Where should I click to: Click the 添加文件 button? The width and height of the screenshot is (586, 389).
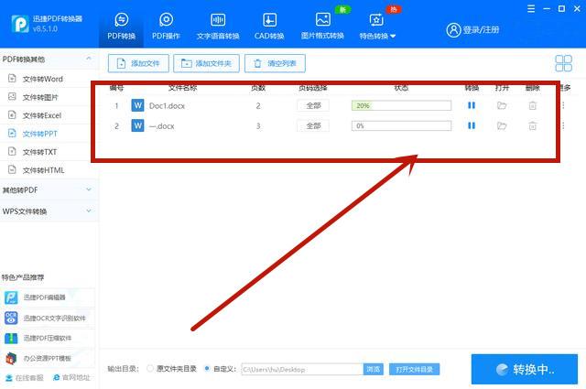tap(138, 63)
